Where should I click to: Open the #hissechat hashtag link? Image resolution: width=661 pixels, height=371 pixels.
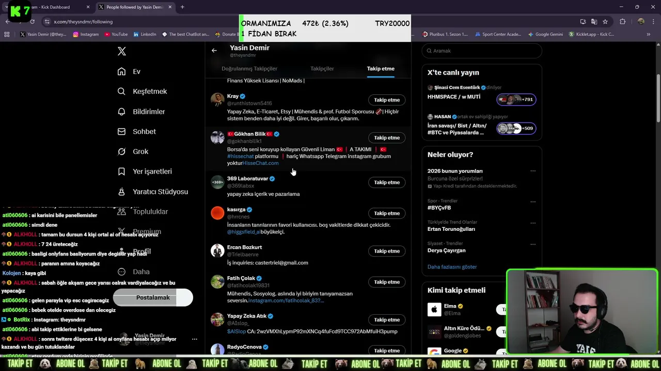pyautogui.click(x=240, y=156)
